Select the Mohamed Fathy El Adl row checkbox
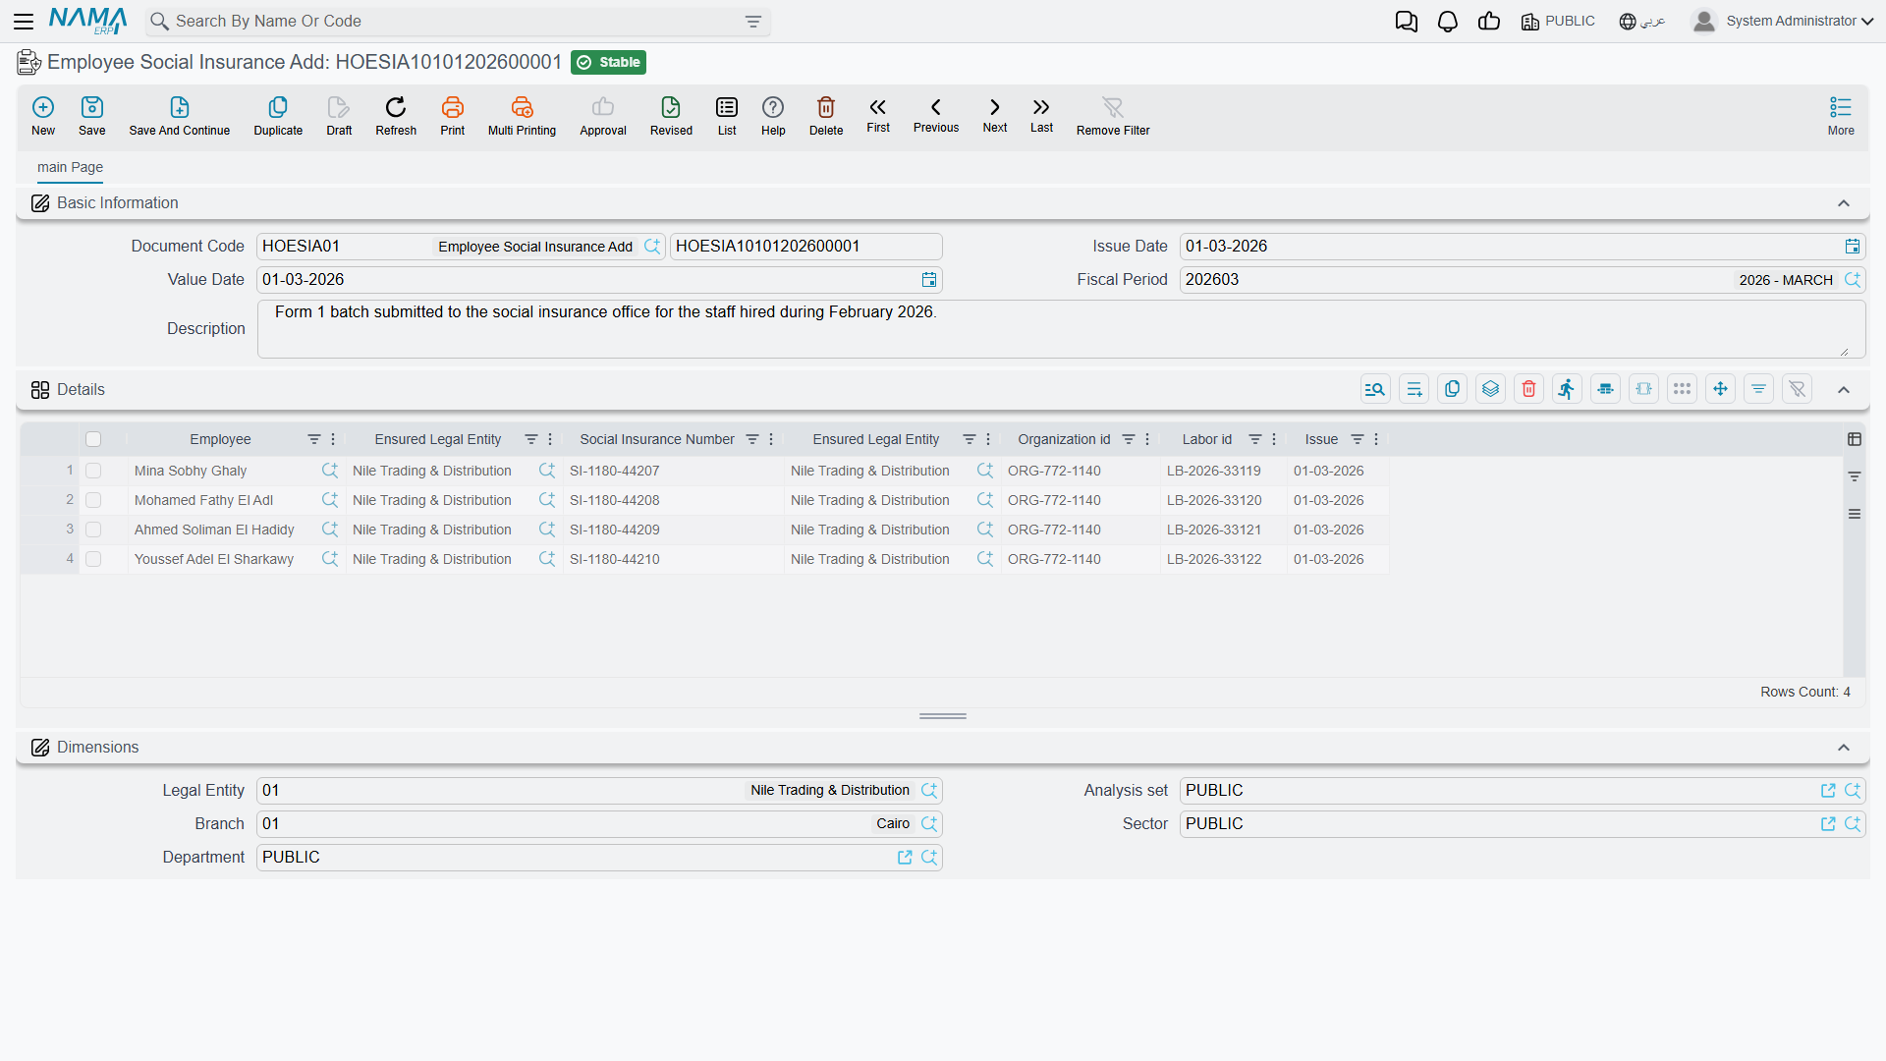This screenshot has width=1886, height=1061. [x=93, y=500]
